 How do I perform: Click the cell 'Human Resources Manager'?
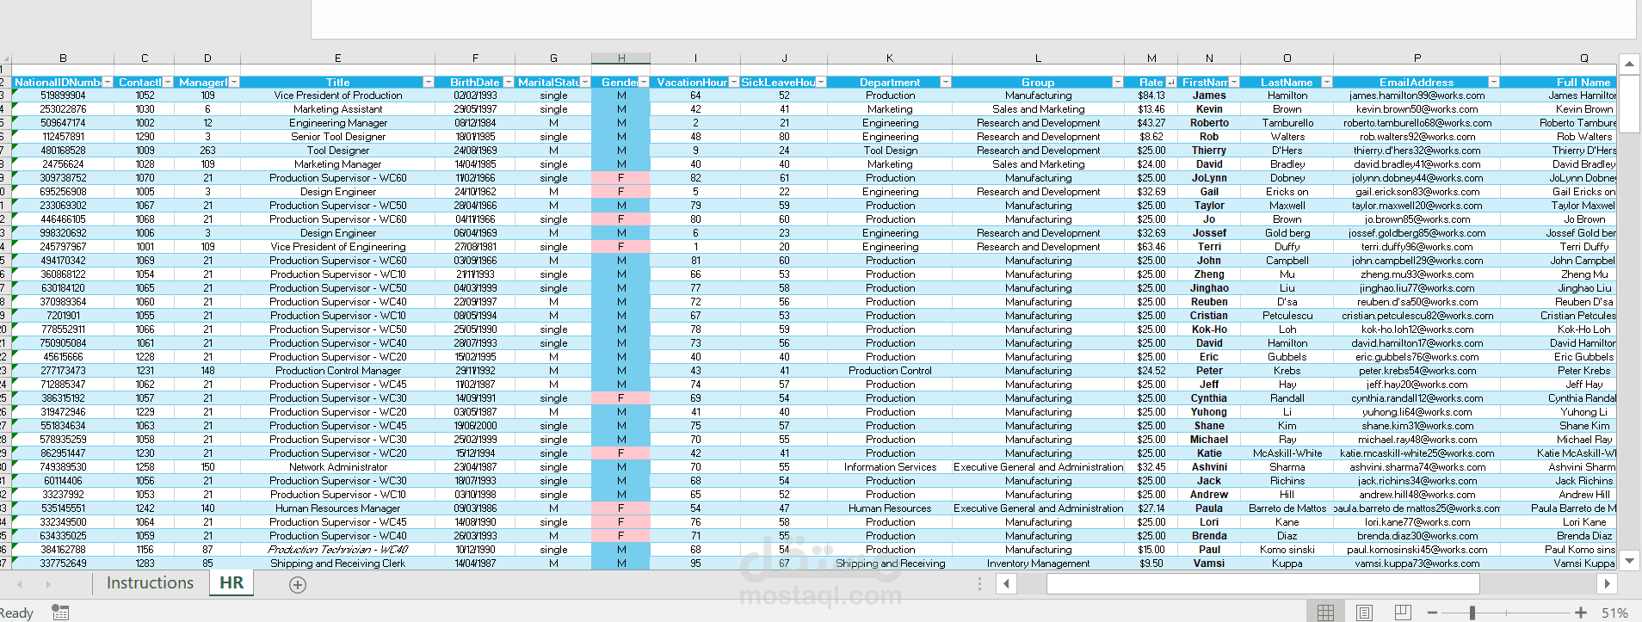click(x=338, y=508)
